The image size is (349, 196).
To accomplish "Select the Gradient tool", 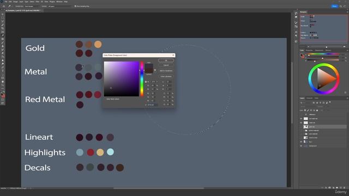I will coord(3,57).
